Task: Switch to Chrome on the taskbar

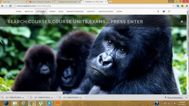Action: [x=32, y=103]
